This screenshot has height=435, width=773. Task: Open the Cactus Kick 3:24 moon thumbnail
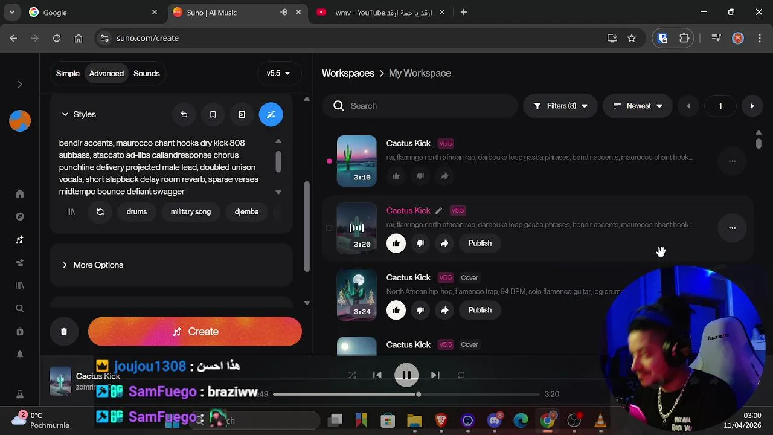(x=356, y=295)
